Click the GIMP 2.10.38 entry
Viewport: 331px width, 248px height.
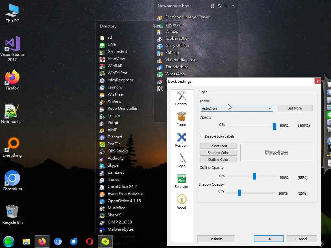[x=116, y=222]
